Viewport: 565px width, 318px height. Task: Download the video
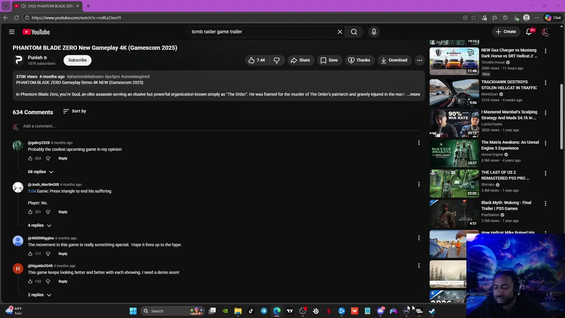pos(394,60)
